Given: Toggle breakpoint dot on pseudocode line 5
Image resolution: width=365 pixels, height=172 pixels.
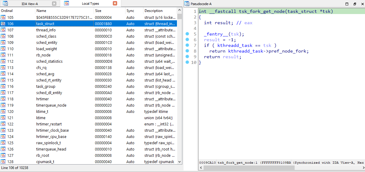Looking at the screenshot, I should pos(187,34).
